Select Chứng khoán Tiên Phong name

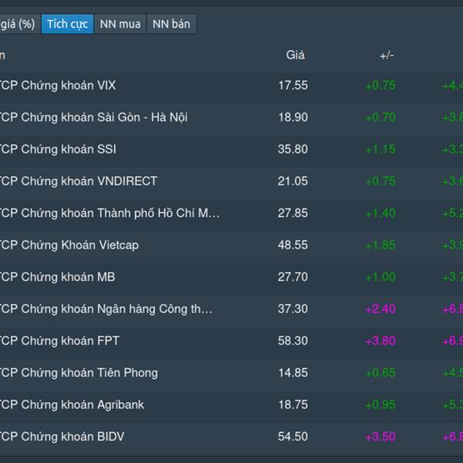[90, 373]
